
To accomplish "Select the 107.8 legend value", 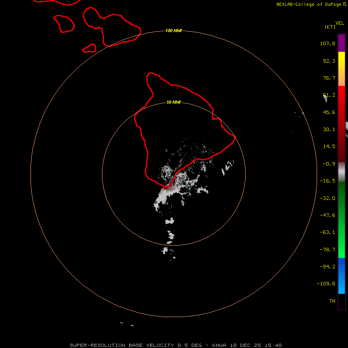I will 328,43.
